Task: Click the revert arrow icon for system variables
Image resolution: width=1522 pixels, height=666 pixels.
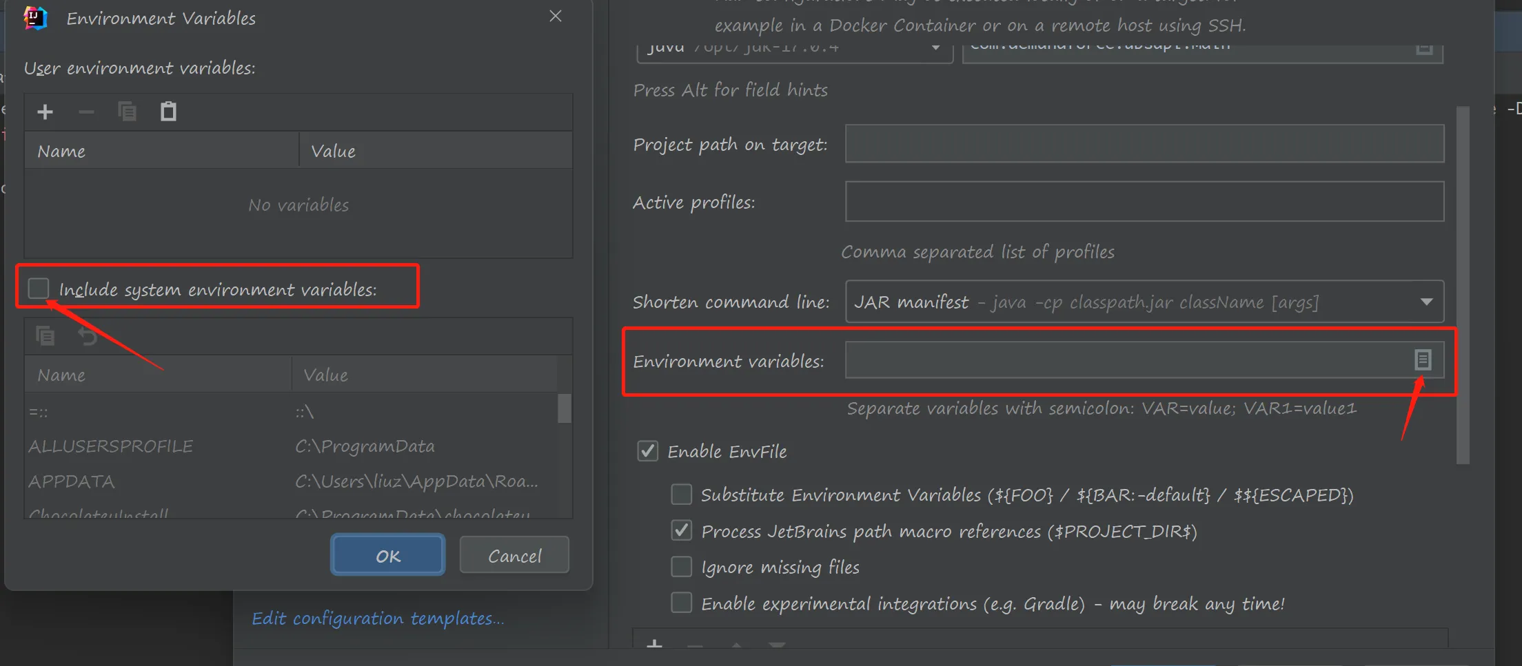Action: tap(88, 336)
